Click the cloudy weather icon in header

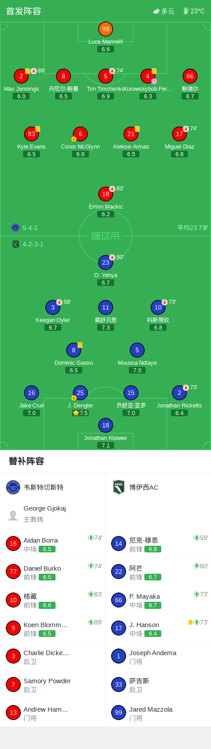[x=156, y=11]
